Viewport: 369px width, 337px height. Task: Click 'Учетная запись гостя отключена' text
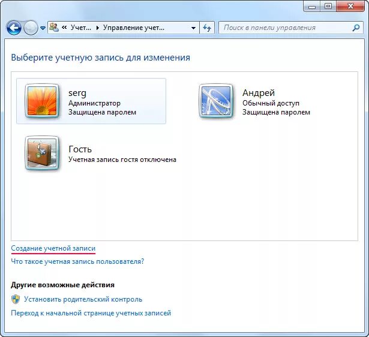[122, 160]
